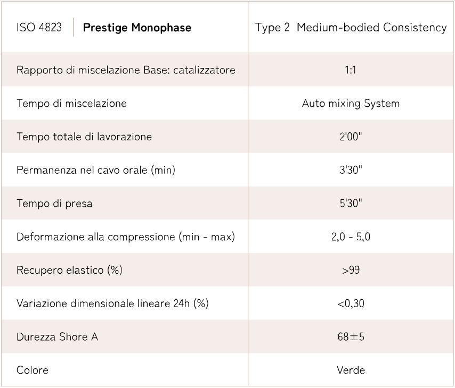Select the 2'00" working time value
Viewport: 455px width, 388px height.
pos(351,137)
